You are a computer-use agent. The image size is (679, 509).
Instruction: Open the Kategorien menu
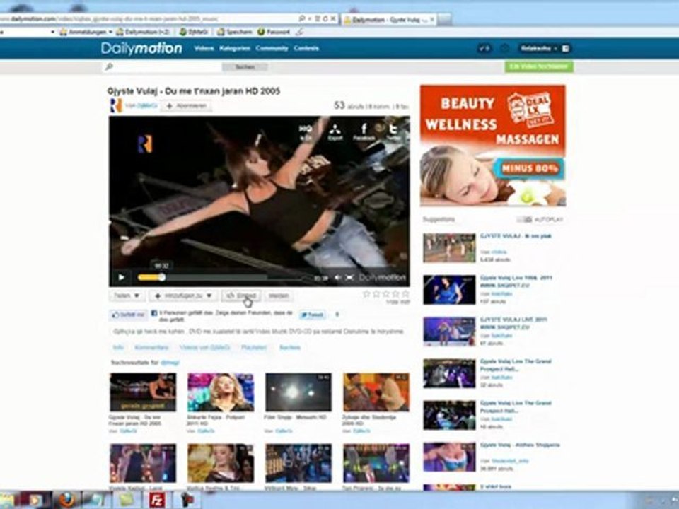(235, 49)
